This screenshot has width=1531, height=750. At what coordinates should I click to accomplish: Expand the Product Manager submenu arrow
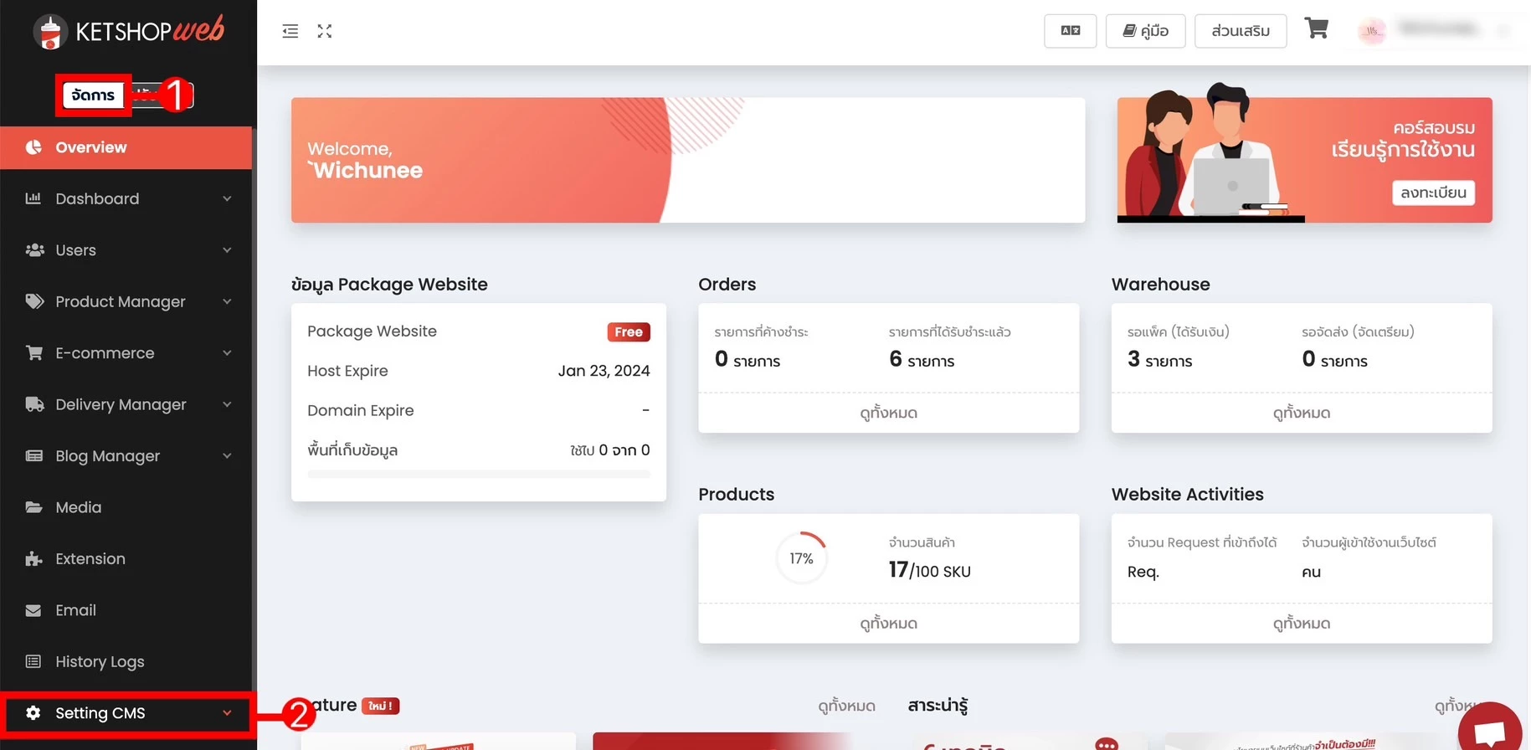click(227, 302)
